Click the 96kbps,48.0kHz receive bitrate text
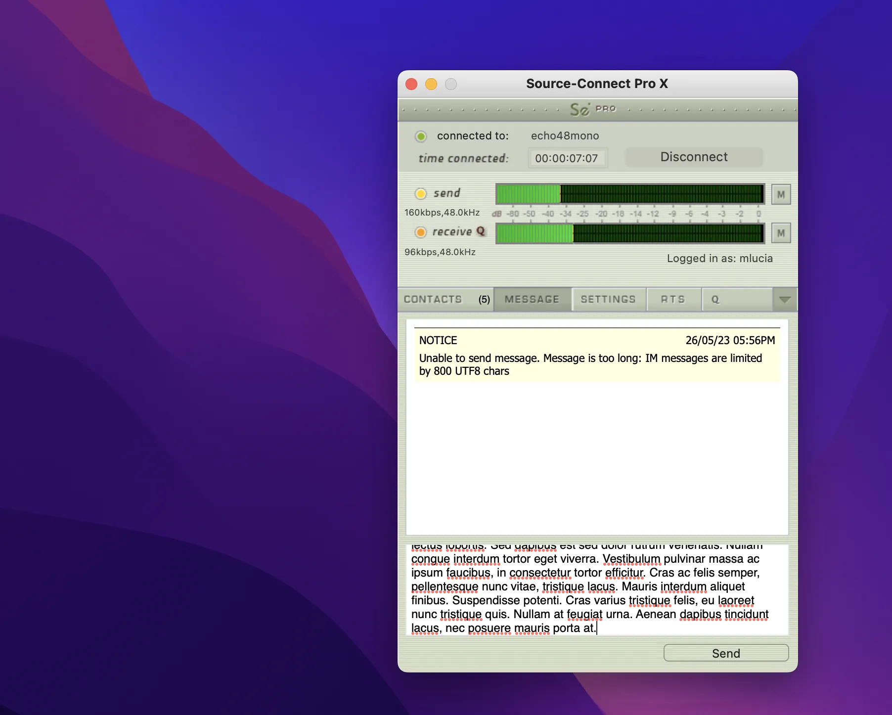The image size is (892, 715). pyautogui.click(x=440, y=252)
